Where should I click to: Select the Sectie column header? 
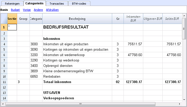point(12,19)
